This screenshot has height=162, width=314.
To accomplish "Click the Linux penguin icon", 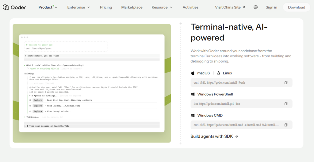I will [x=218, y=73].
